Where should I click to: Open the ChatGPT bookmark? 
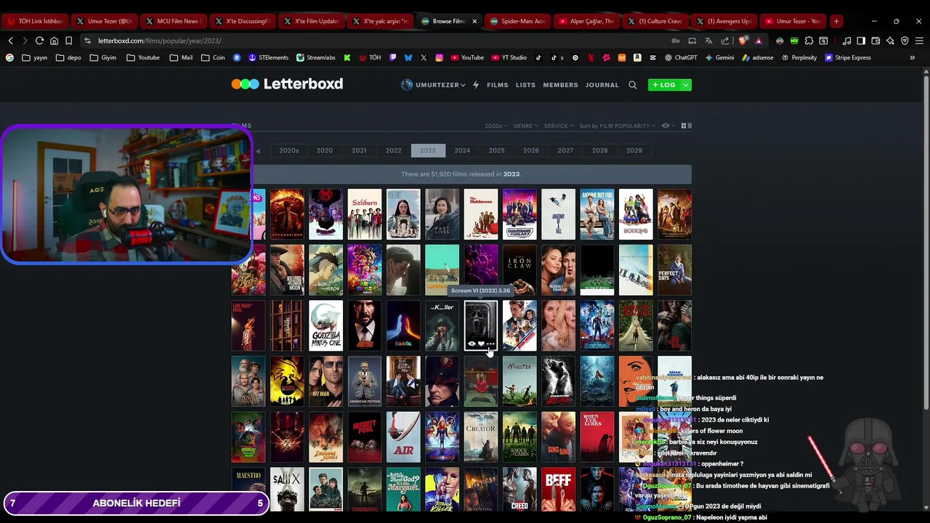tap(680, 57)
